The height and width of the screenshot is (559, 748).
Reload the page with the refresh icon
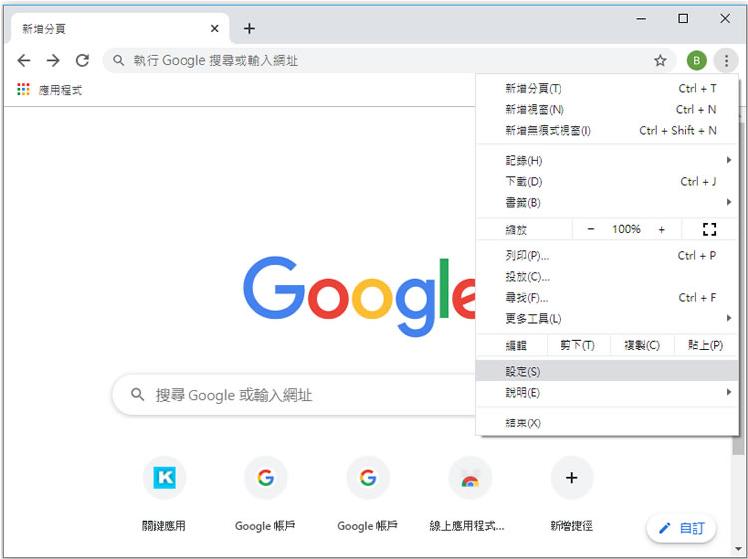pyautogui.click(x=82, y=60)
